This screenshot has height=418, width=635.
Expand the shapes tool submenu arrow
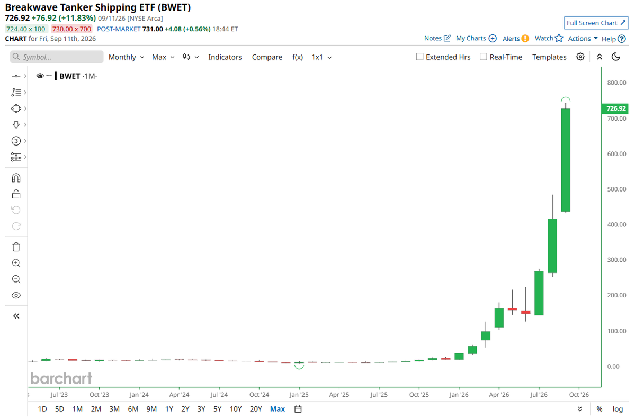pyautogui.click(x=25, y=108)
